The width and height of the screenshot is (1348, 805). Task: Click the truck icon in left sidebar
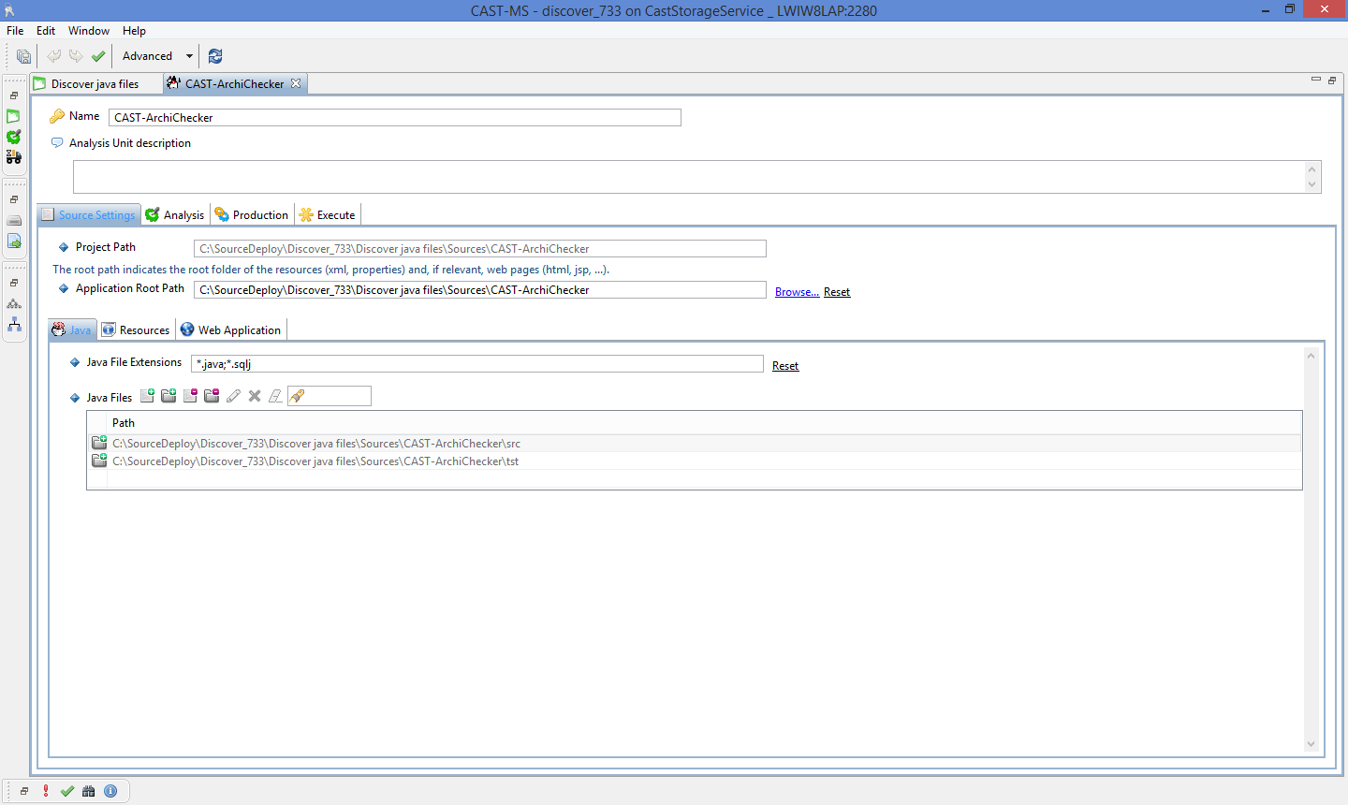pyautogui.click(x=14, y=157)
